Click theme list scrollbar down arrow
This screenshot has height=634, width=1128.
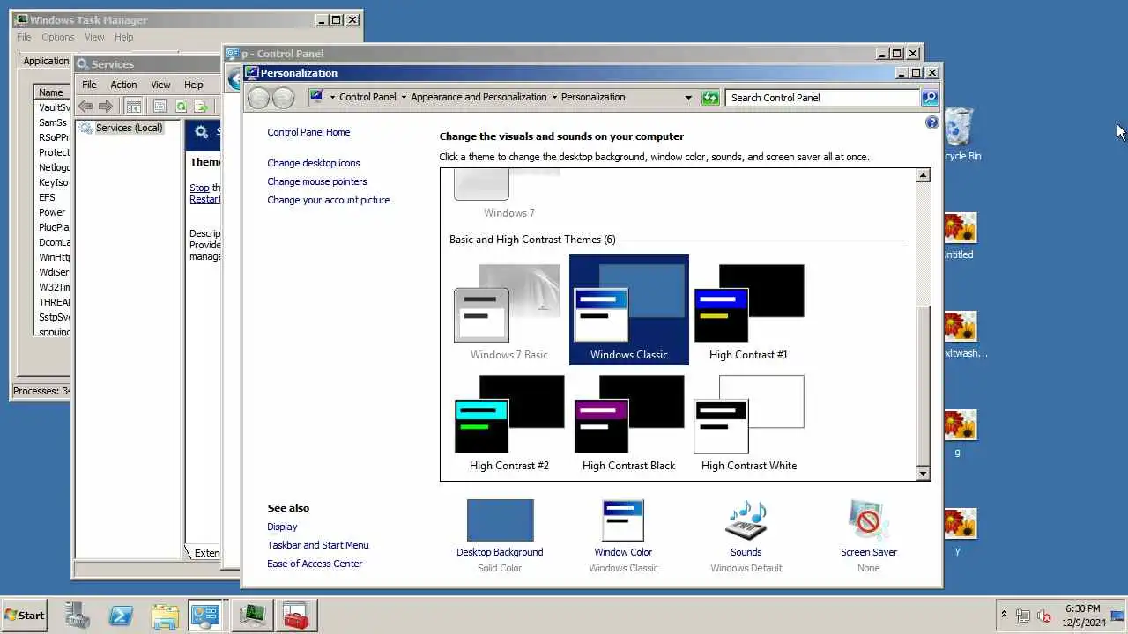point(923,473)
